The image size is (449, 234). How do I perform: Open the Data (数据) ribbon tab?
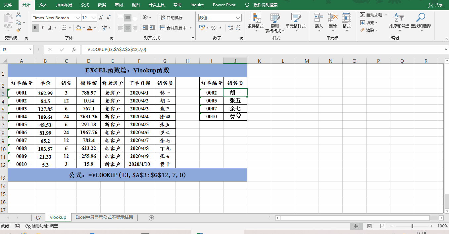[102, 5]
